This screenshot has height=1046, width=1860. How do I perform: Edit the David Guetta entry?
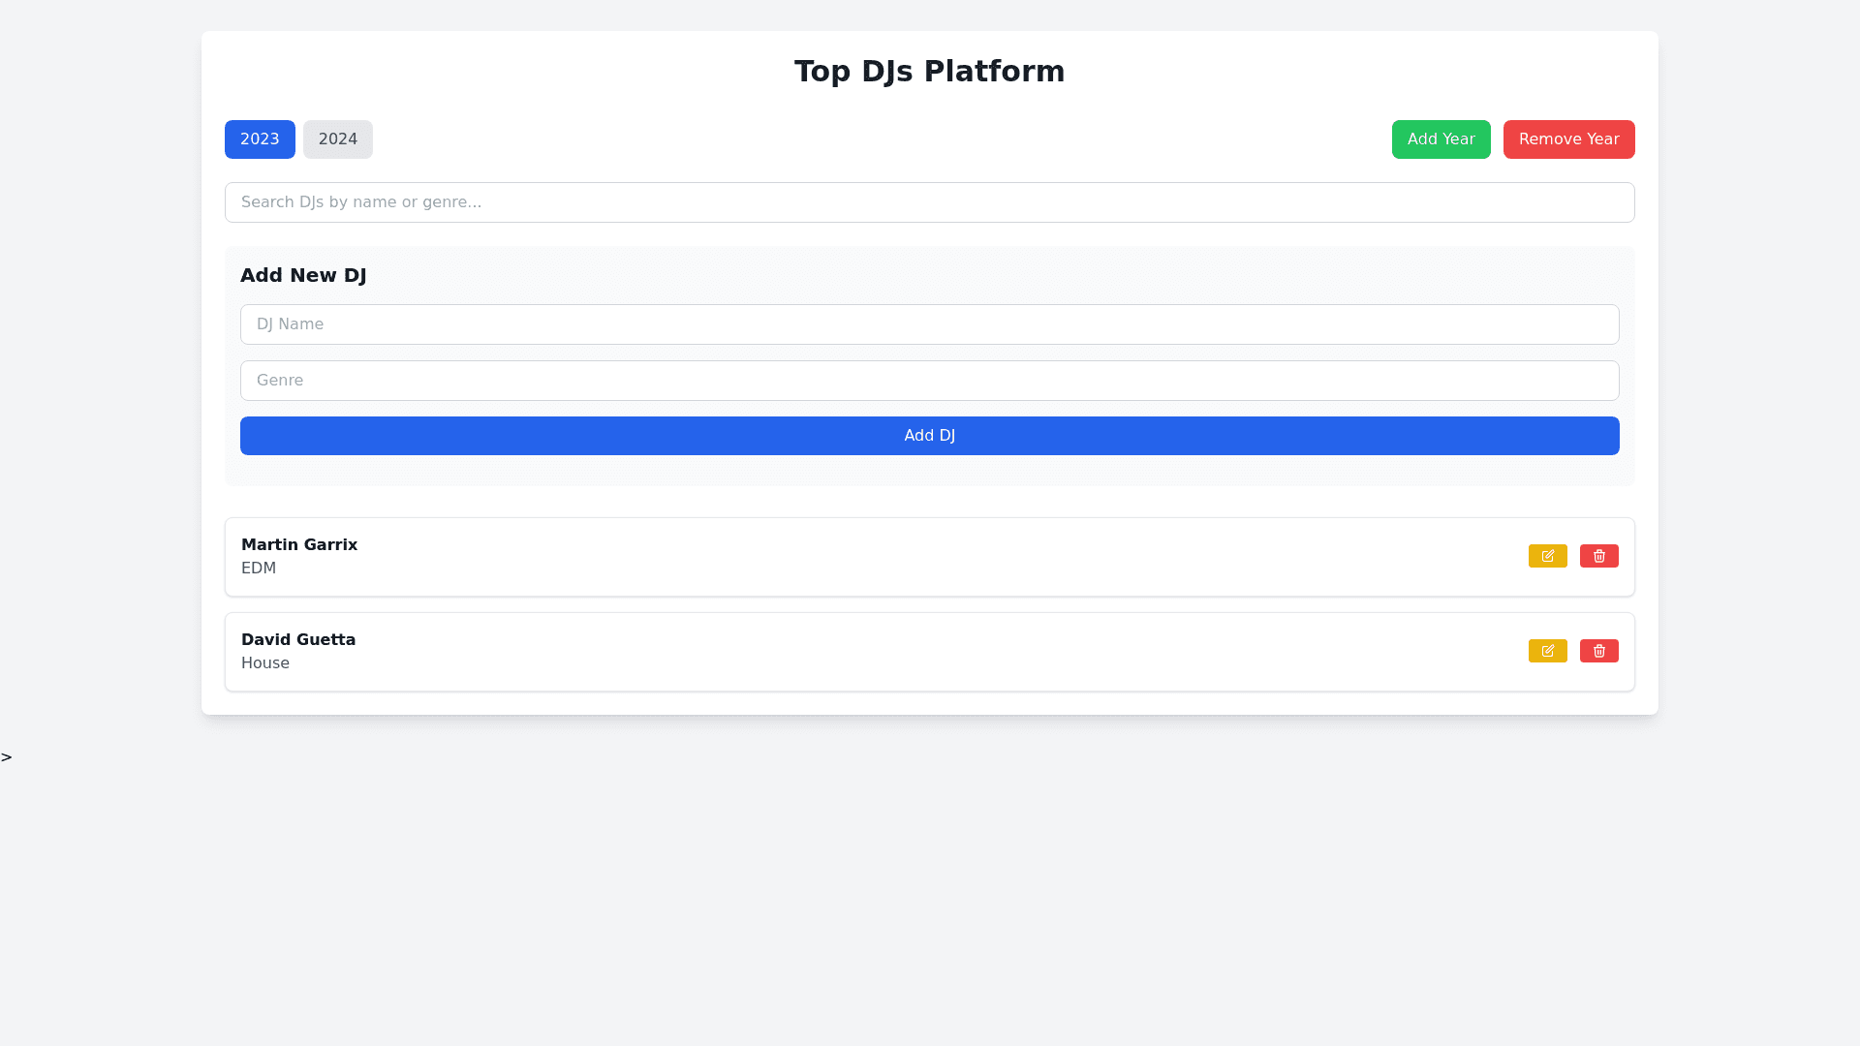[1547, 651]
